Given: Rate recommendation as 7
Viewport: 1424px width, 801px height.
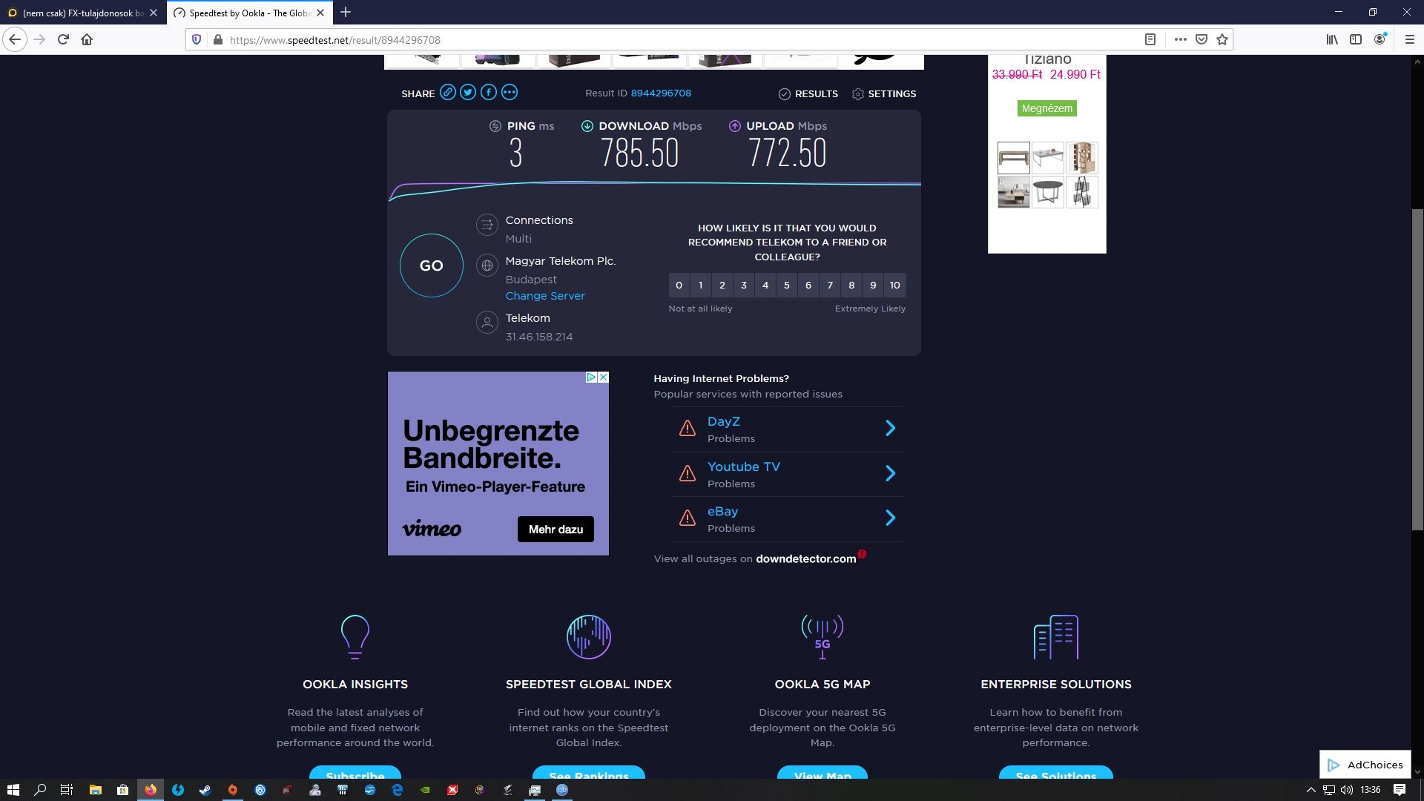Looking at the screenshot, I should tap(830, 286).
